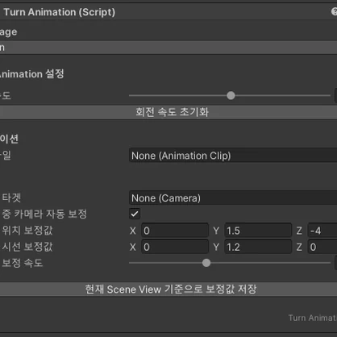337x337 pixels.
Task: Click the 시선 보정값 Y field showing 1.2
Action: tap(258, 247)
